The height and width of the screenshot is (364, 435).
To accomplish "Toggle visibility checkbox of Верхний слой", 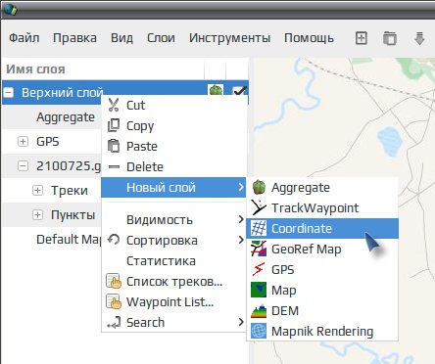I will [x=239, y=91].
